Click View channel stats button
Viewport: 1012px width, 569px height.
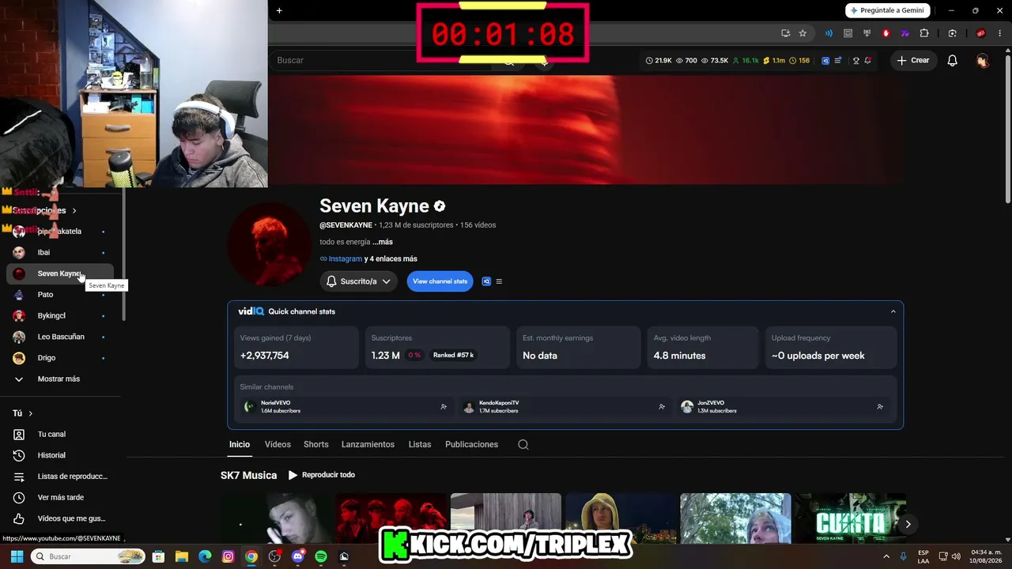tap(440, 281)
